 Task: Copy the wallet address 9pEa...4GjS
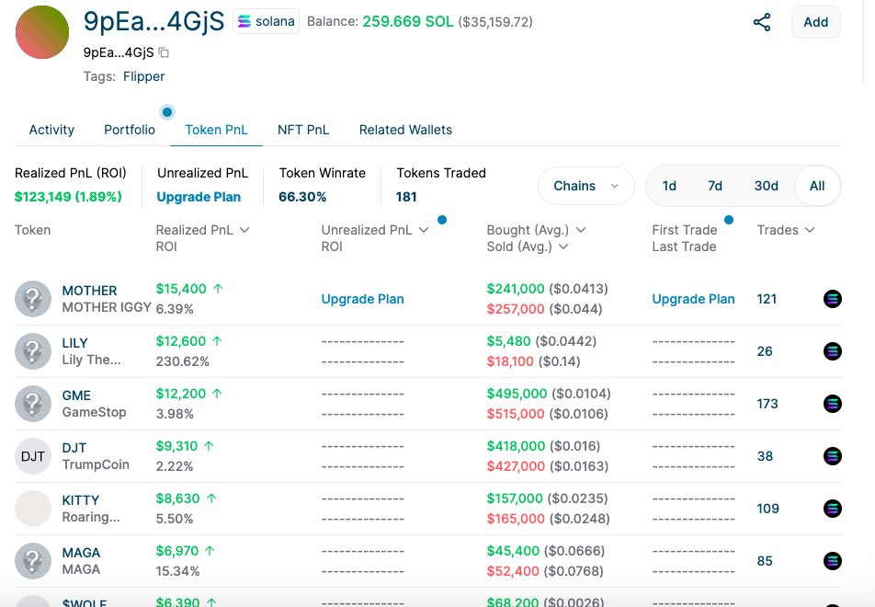click(x=164, y=52)
